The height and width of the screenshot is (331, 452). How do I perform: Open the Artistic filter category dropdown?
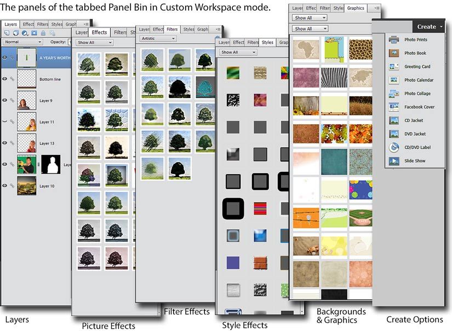pos(158,38)
